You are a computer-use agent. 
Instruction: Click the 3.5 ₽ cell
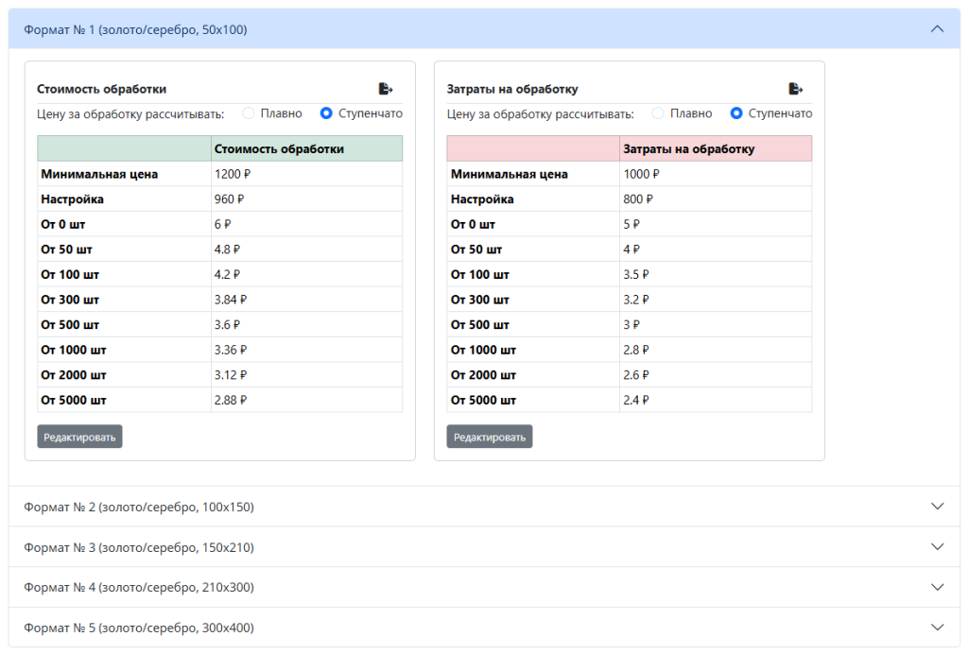[716, 275]
